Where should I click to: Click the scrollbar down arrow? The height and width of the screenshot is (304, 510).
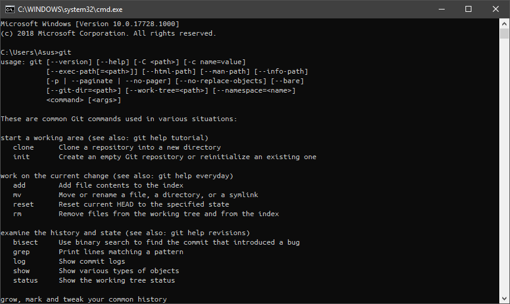[505, 299]
